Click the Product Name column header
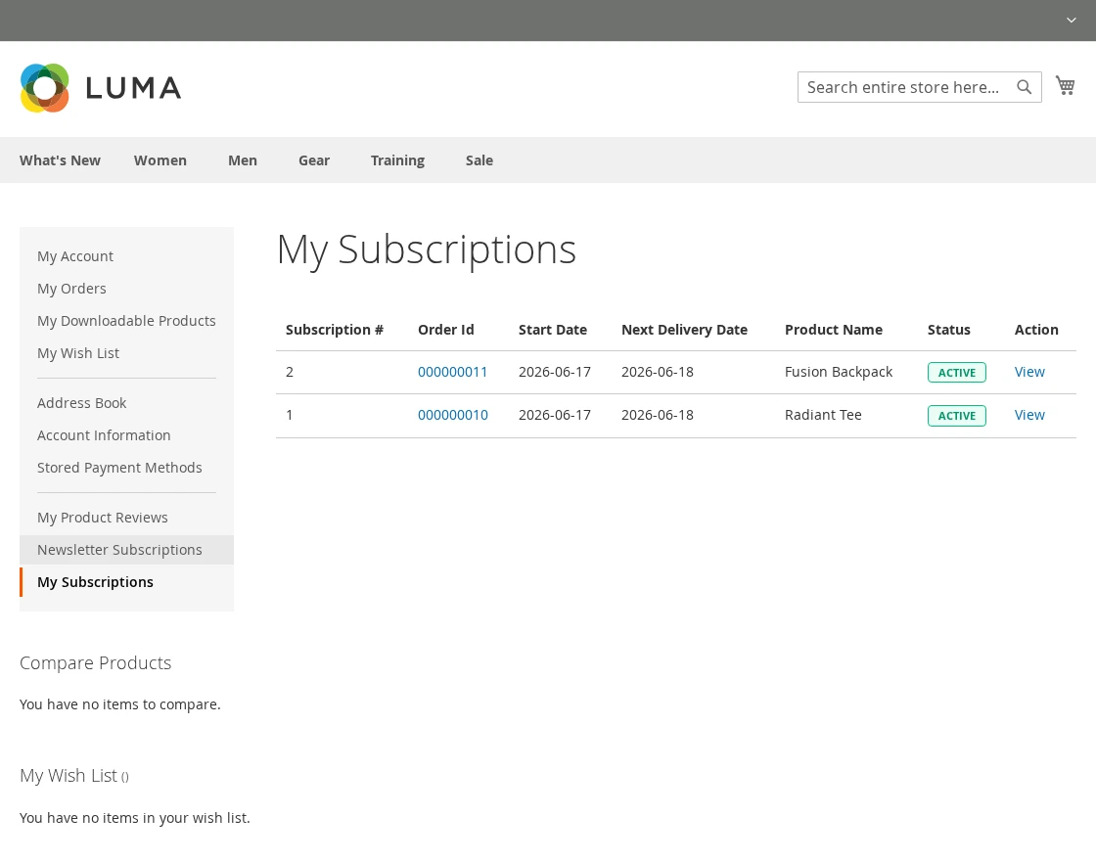The image size is (1096, 861). point(833,330)
